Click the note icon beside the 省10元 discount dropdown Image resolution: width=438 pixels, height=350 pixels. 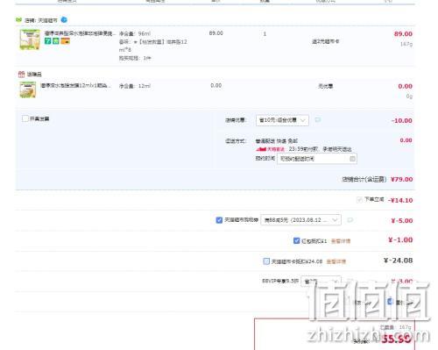click(318, 120)
